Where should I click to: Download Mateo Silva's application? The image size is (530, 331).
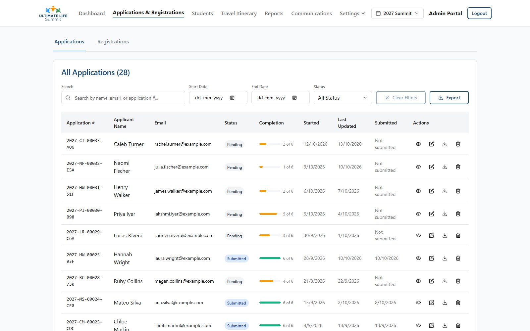445,303
